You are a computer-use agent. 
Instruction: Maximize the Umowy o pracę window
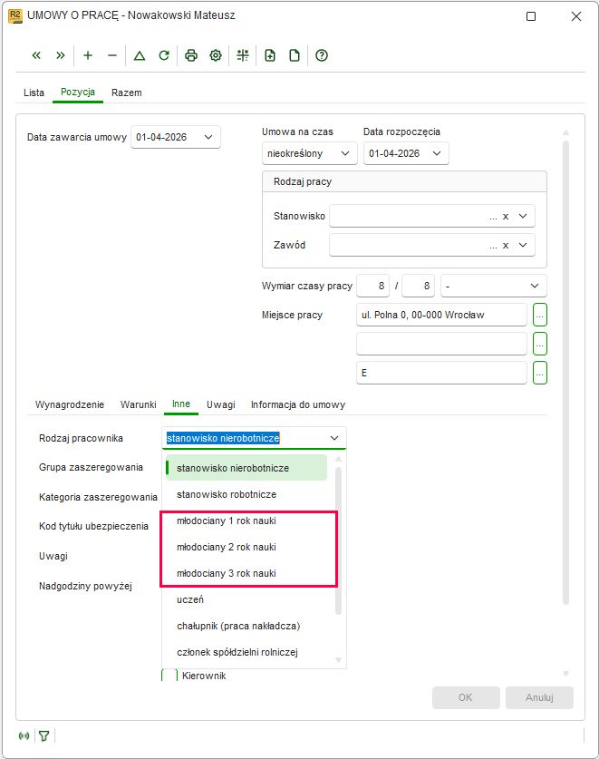click(531, 16)
